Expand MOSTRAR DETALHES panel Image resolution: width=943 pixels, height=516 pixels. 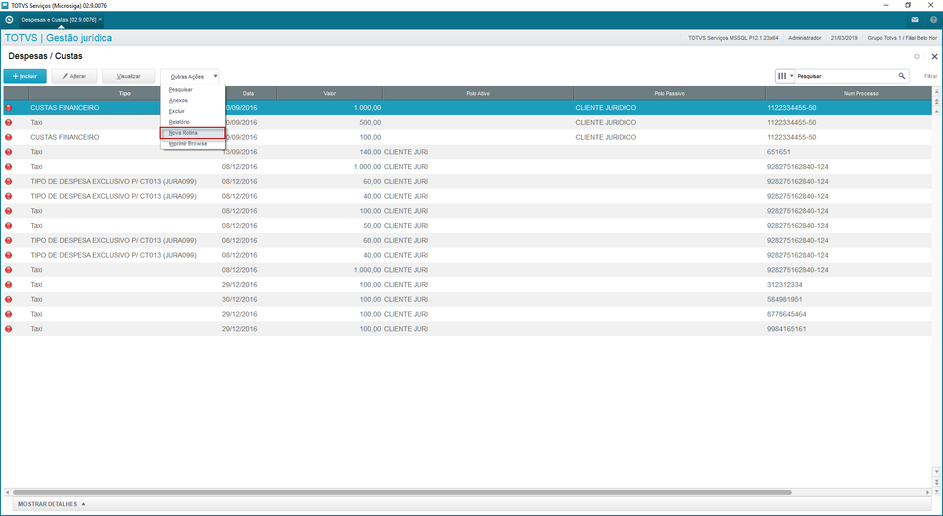[x=52, y=504]
